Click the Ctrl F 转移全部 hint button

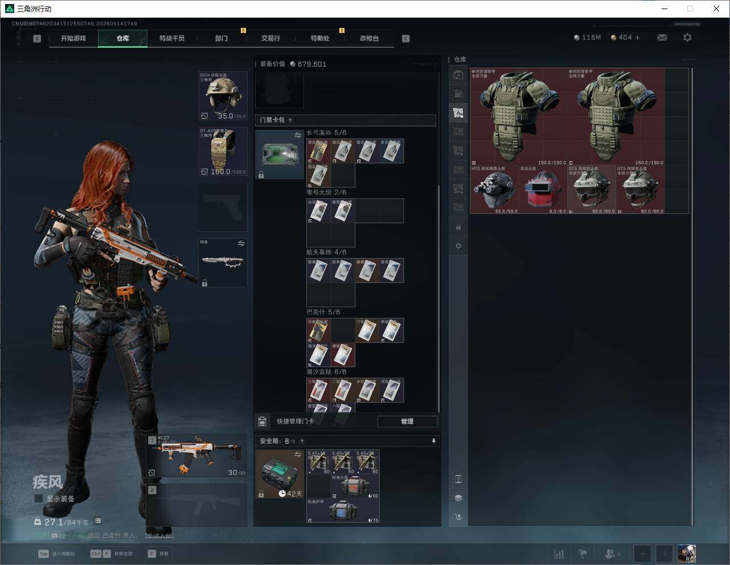112,554
